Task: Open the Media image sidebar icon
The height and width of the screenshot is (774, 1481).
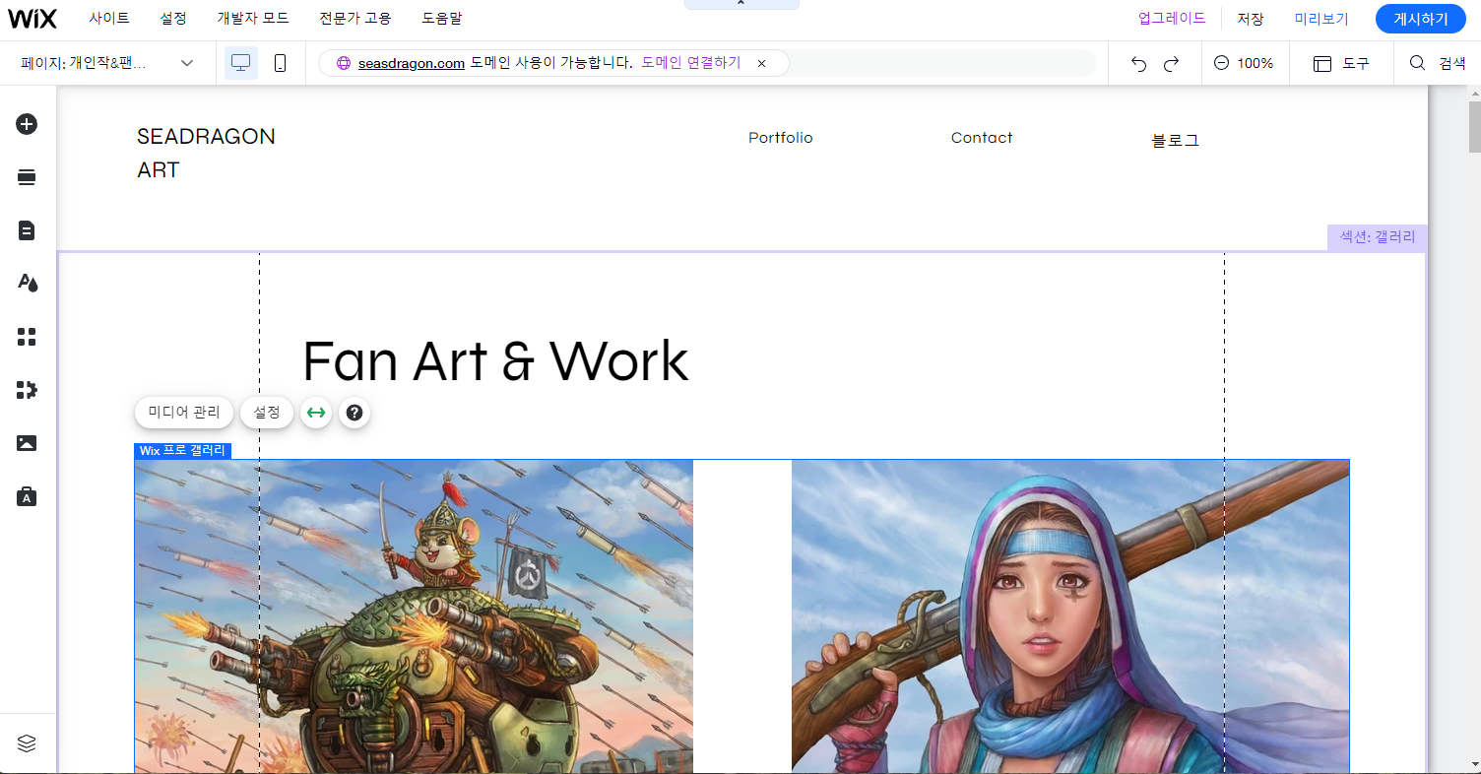Action: (x=27, y=443)
